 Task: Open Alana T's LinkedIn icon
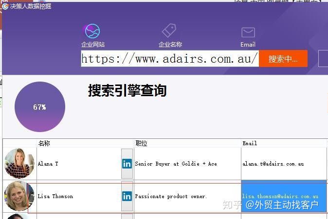127,164
